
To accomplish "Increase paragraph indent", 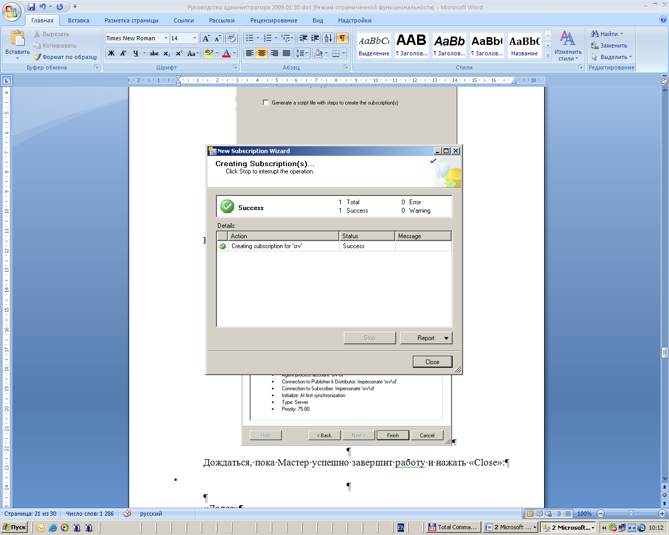I will pyautogui.click(x=315, y=38).
